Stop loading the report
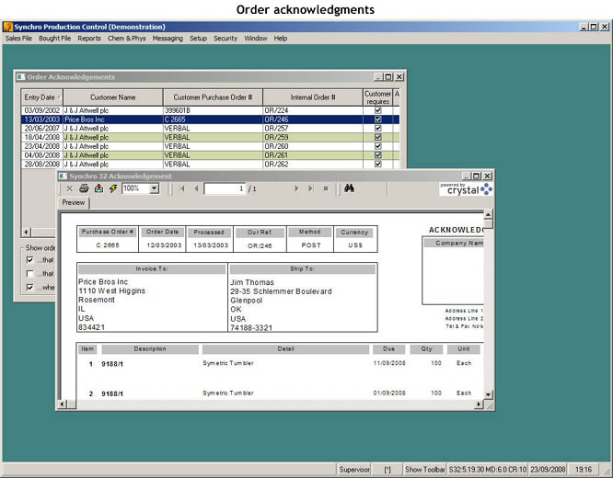 (x=326, y=188)
